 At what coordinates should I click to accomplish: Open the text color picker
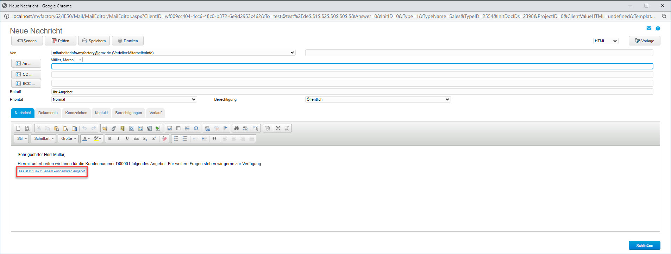point(86,139)
